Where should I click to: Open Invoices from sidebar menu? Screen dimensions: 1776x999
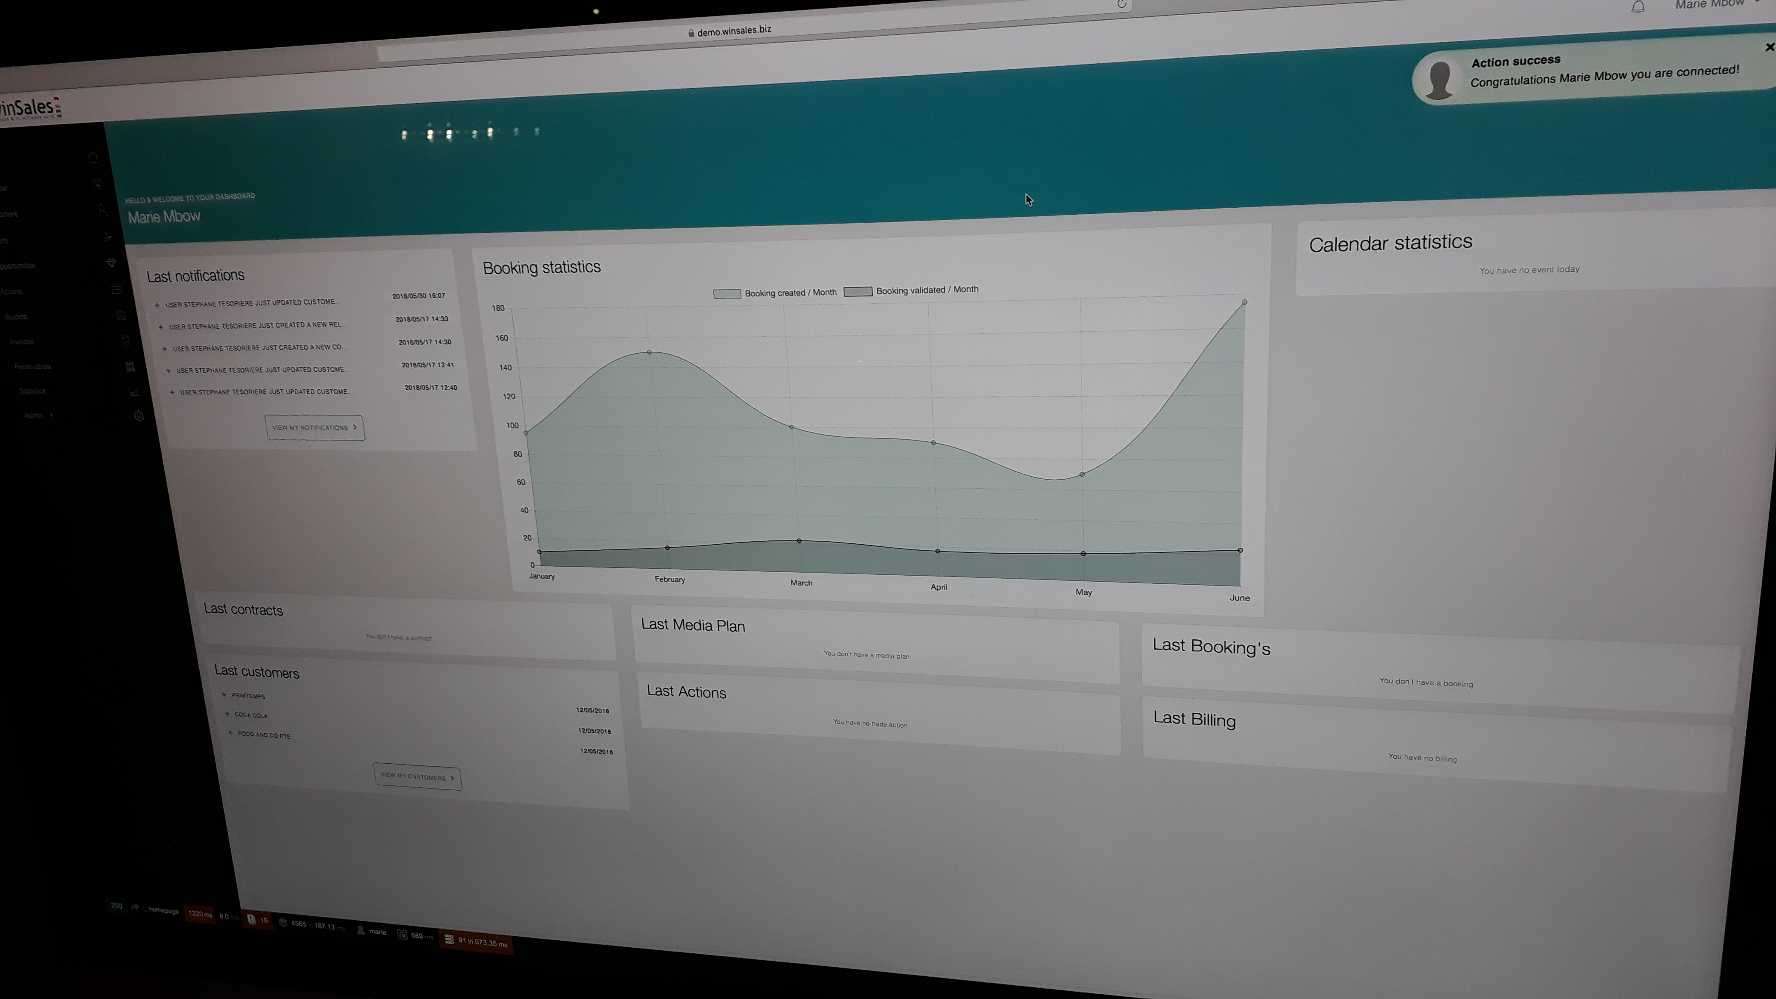tap(22, 341)
